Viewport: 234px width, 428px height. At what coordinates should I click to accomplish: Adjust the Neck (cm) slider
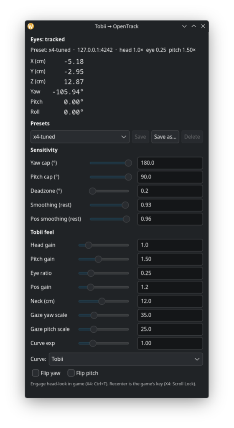[x=104, y=301]
